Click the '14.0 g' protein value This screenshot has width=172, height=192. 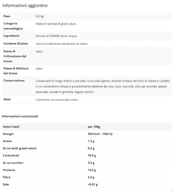pyautogui.click(x=92, y=170)
